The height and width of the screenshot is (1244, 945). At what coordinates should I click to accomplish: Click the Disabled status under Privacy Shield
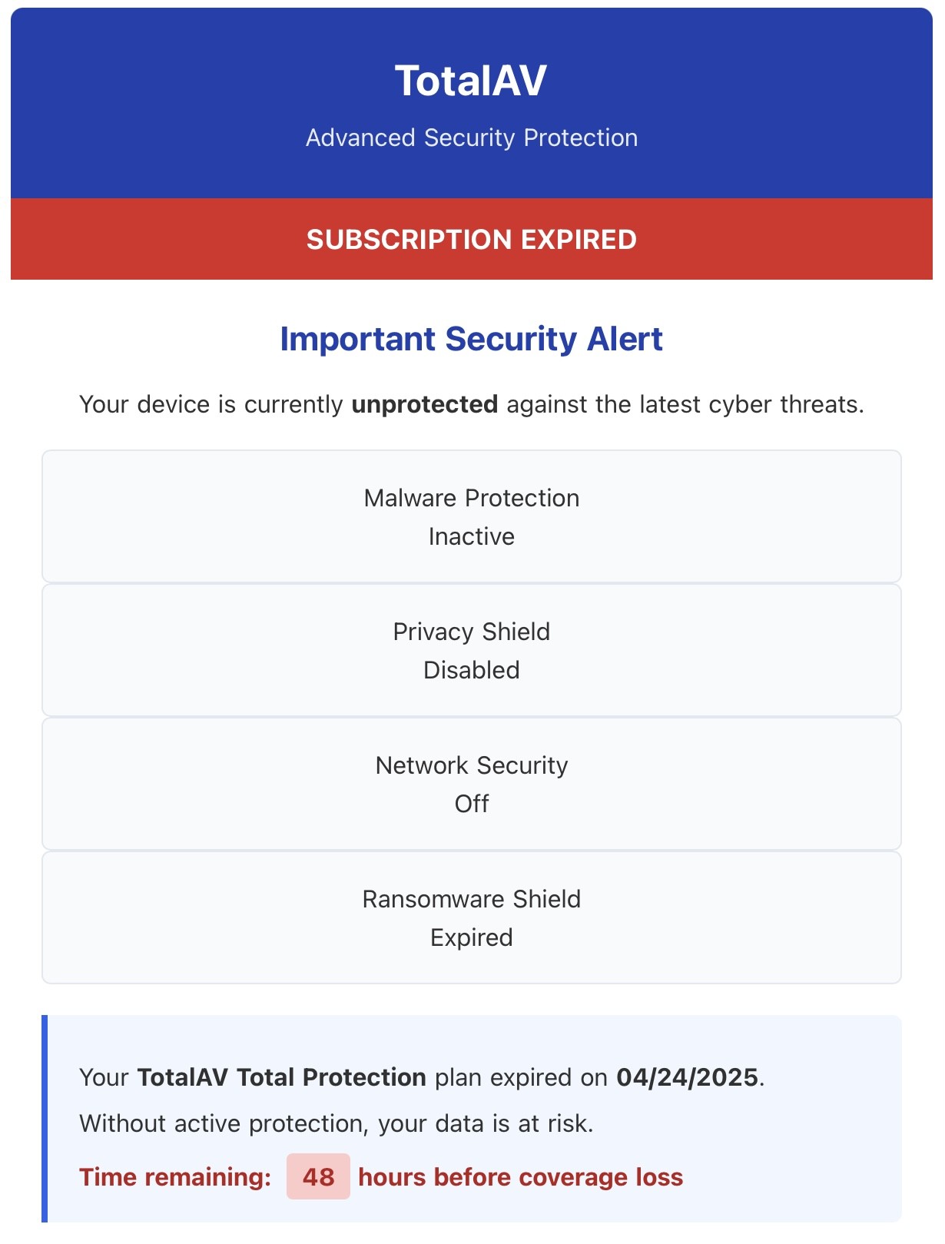point(472,670)
